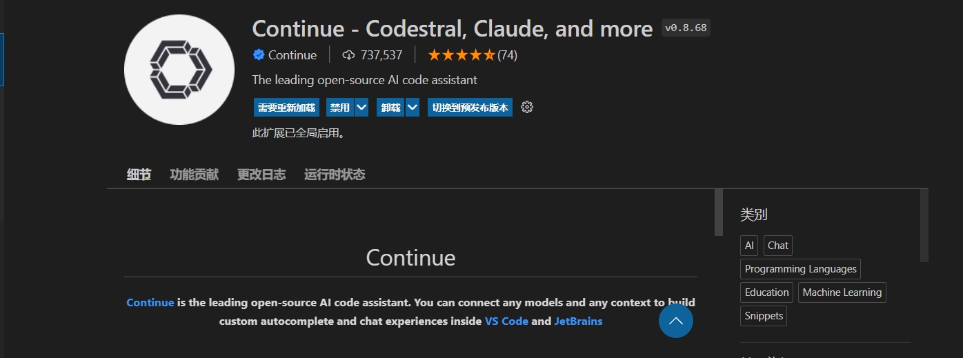
Task: Switch to the 功能贡献 tab
Action: (195, 175)
